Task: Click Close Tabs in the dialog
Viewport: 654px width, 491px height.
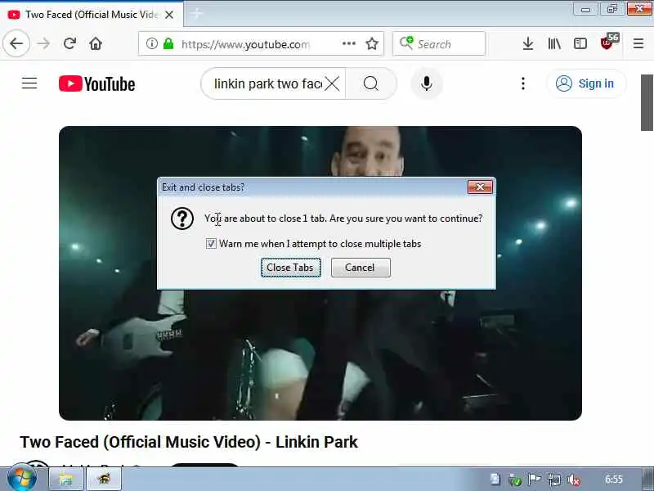Action: point(291,268)
